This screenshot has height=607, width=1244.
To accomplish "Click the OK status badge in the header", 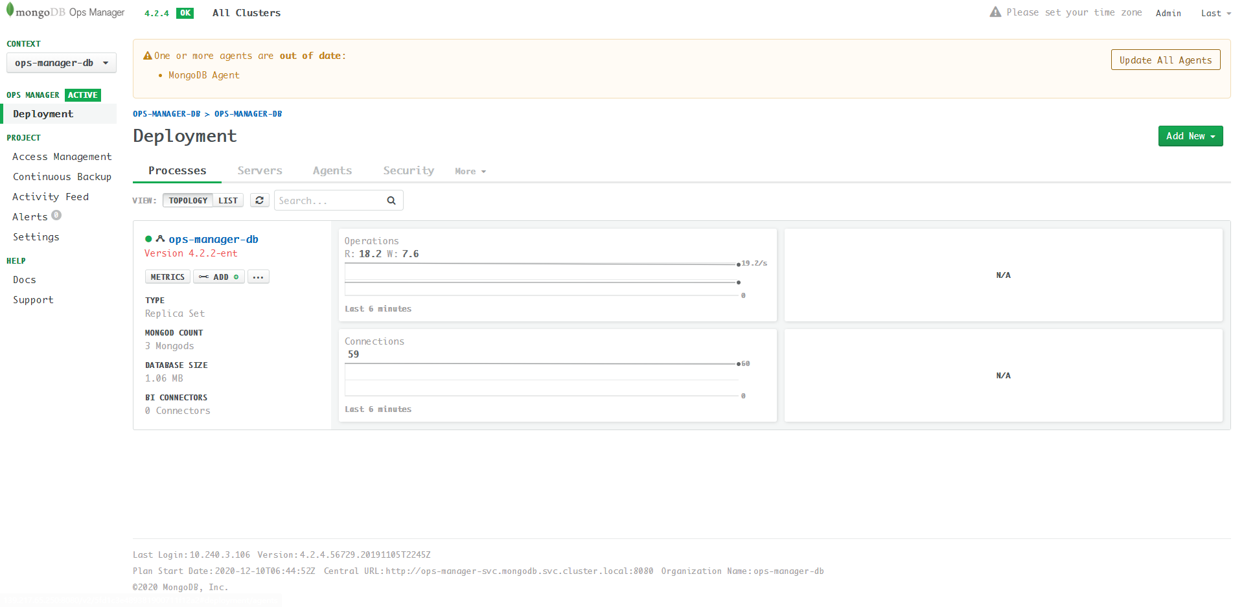I will pos(185,12).
